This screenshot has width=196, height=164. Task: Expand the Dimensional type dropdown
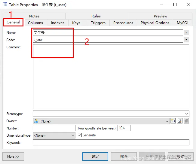pos(73,135)
